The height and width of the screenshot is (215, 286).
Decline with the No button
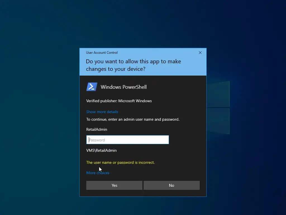[172, 185]
